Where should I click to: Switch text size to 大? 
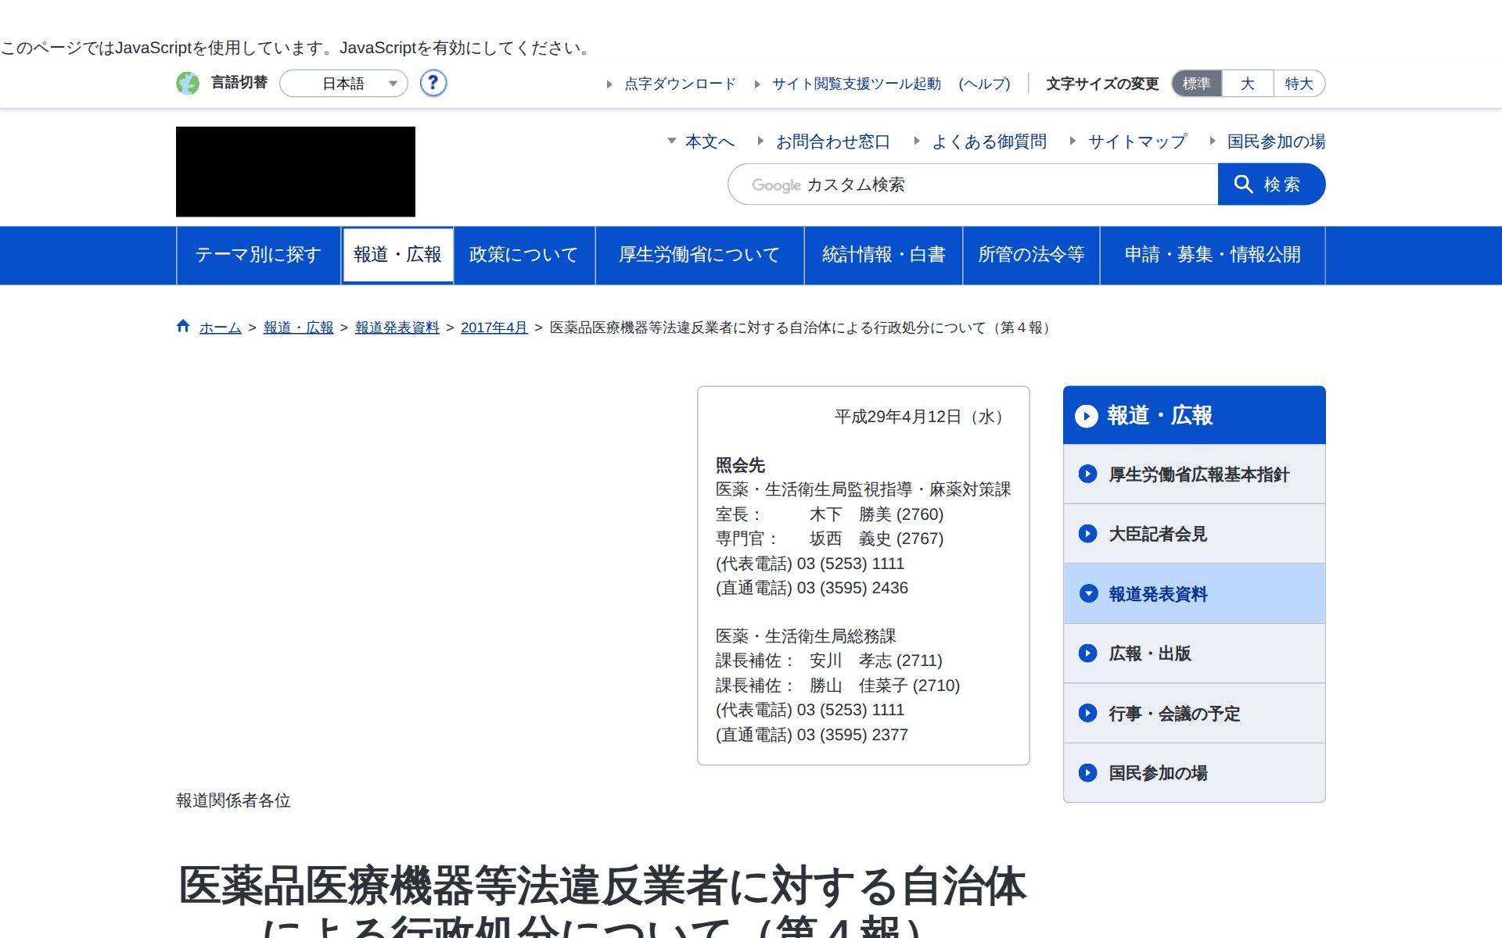[x=1247, y=84]
